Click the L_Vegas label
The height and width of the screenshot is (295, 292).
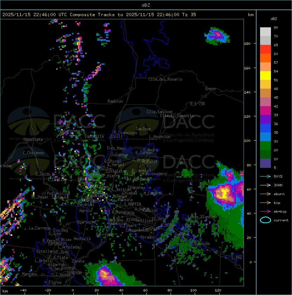click(41, 197)
